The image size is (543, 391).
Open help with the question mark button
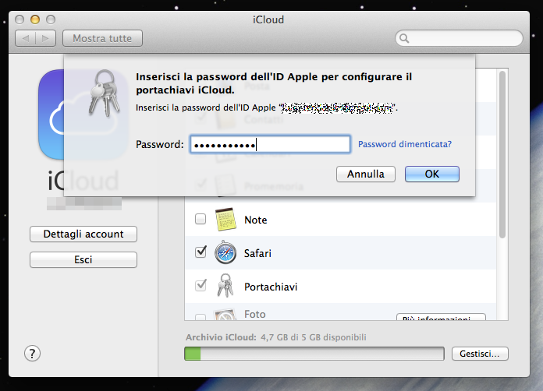point(32,354)
